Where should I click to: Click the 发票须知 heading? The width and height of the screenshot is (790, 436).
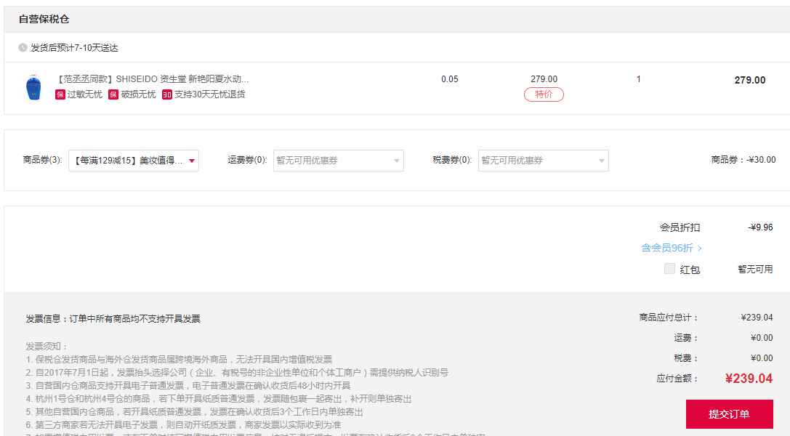tap(47, 347)
